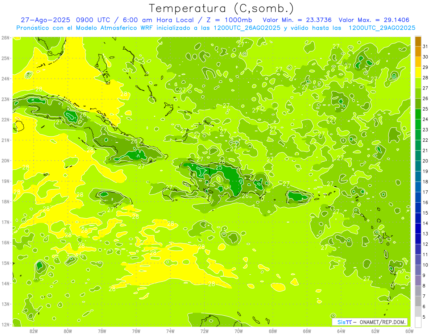Click the 20N latitude axis label
The height and width of the screenshot is (336, 435).
(5, 161)
